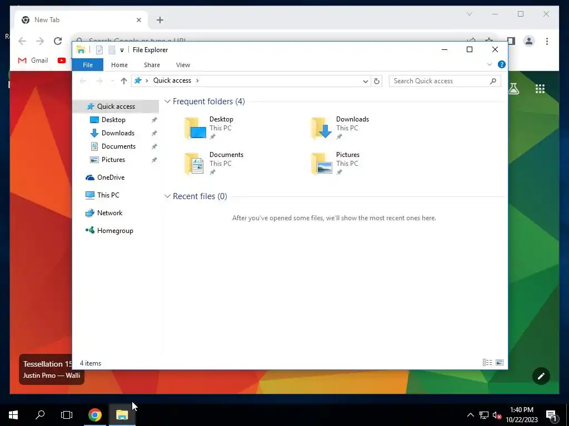The image size is (569, 426).
Task: Click the Properties quick access toolbar icon
Action: click(99, 50)
